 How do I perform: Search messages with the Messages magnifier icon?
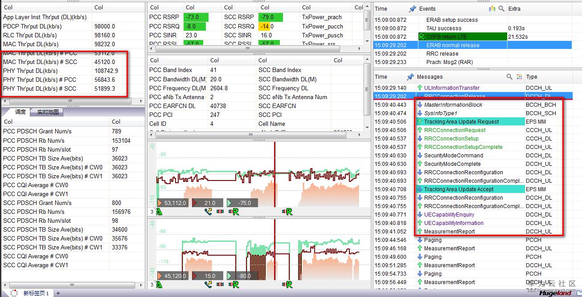(x=509, y=77)
